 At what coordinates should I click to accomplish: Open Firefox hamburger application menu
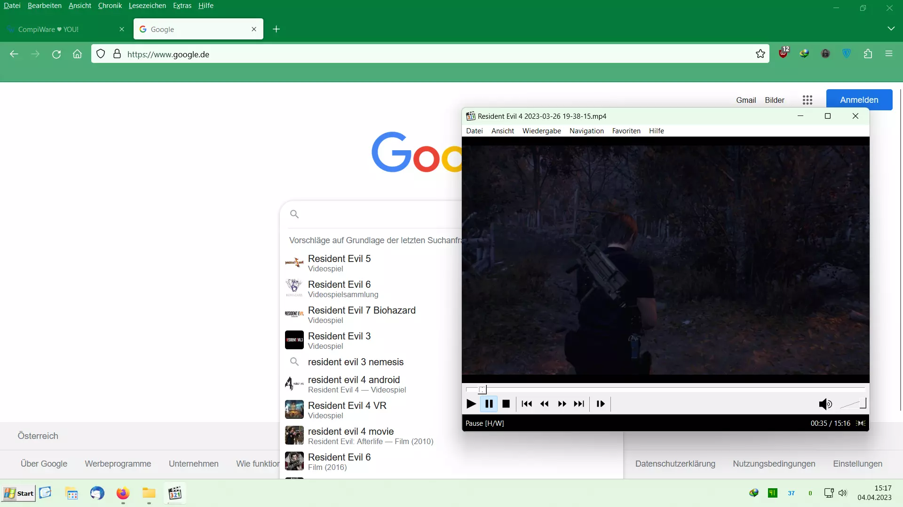889,54
